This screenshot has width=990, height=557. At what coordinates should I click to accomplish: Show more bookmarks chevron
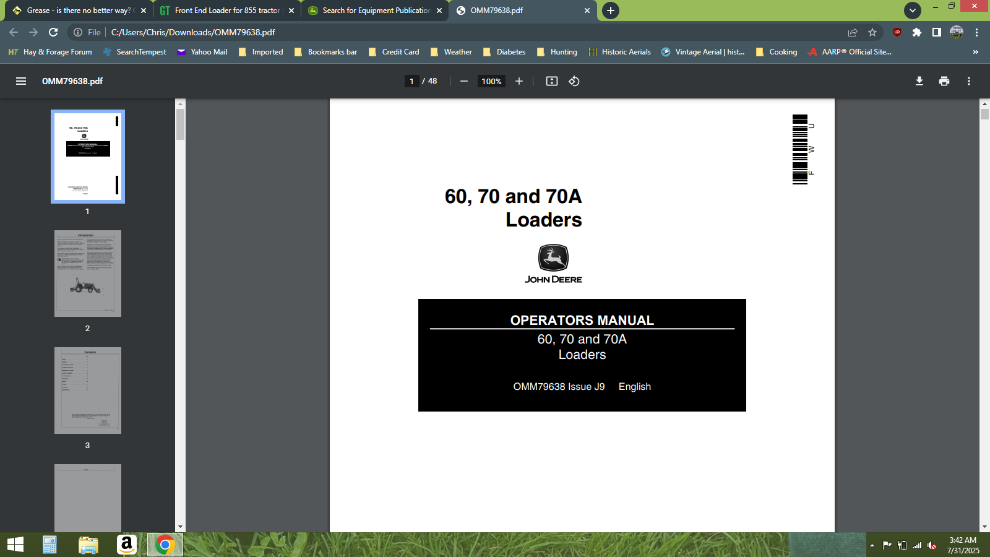(976, 52)
